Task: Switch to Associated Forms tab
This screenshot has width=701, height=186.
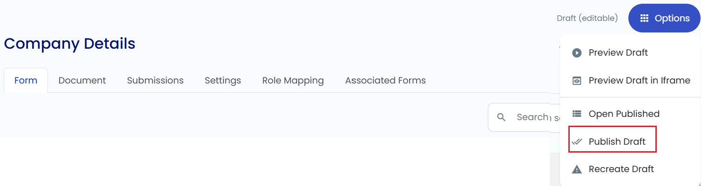Action: point(385,80)
